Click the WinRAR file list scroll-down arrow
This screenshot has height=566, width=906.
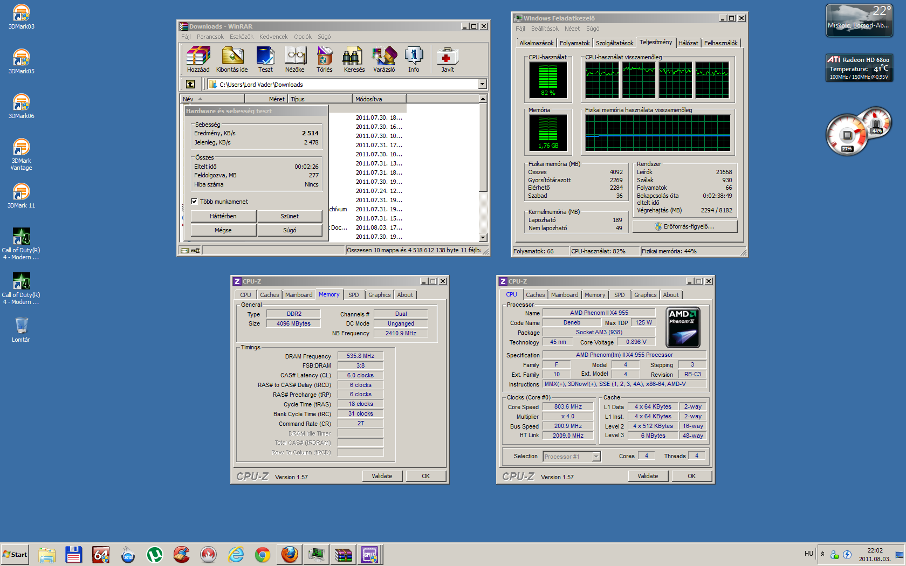(483, 237)
